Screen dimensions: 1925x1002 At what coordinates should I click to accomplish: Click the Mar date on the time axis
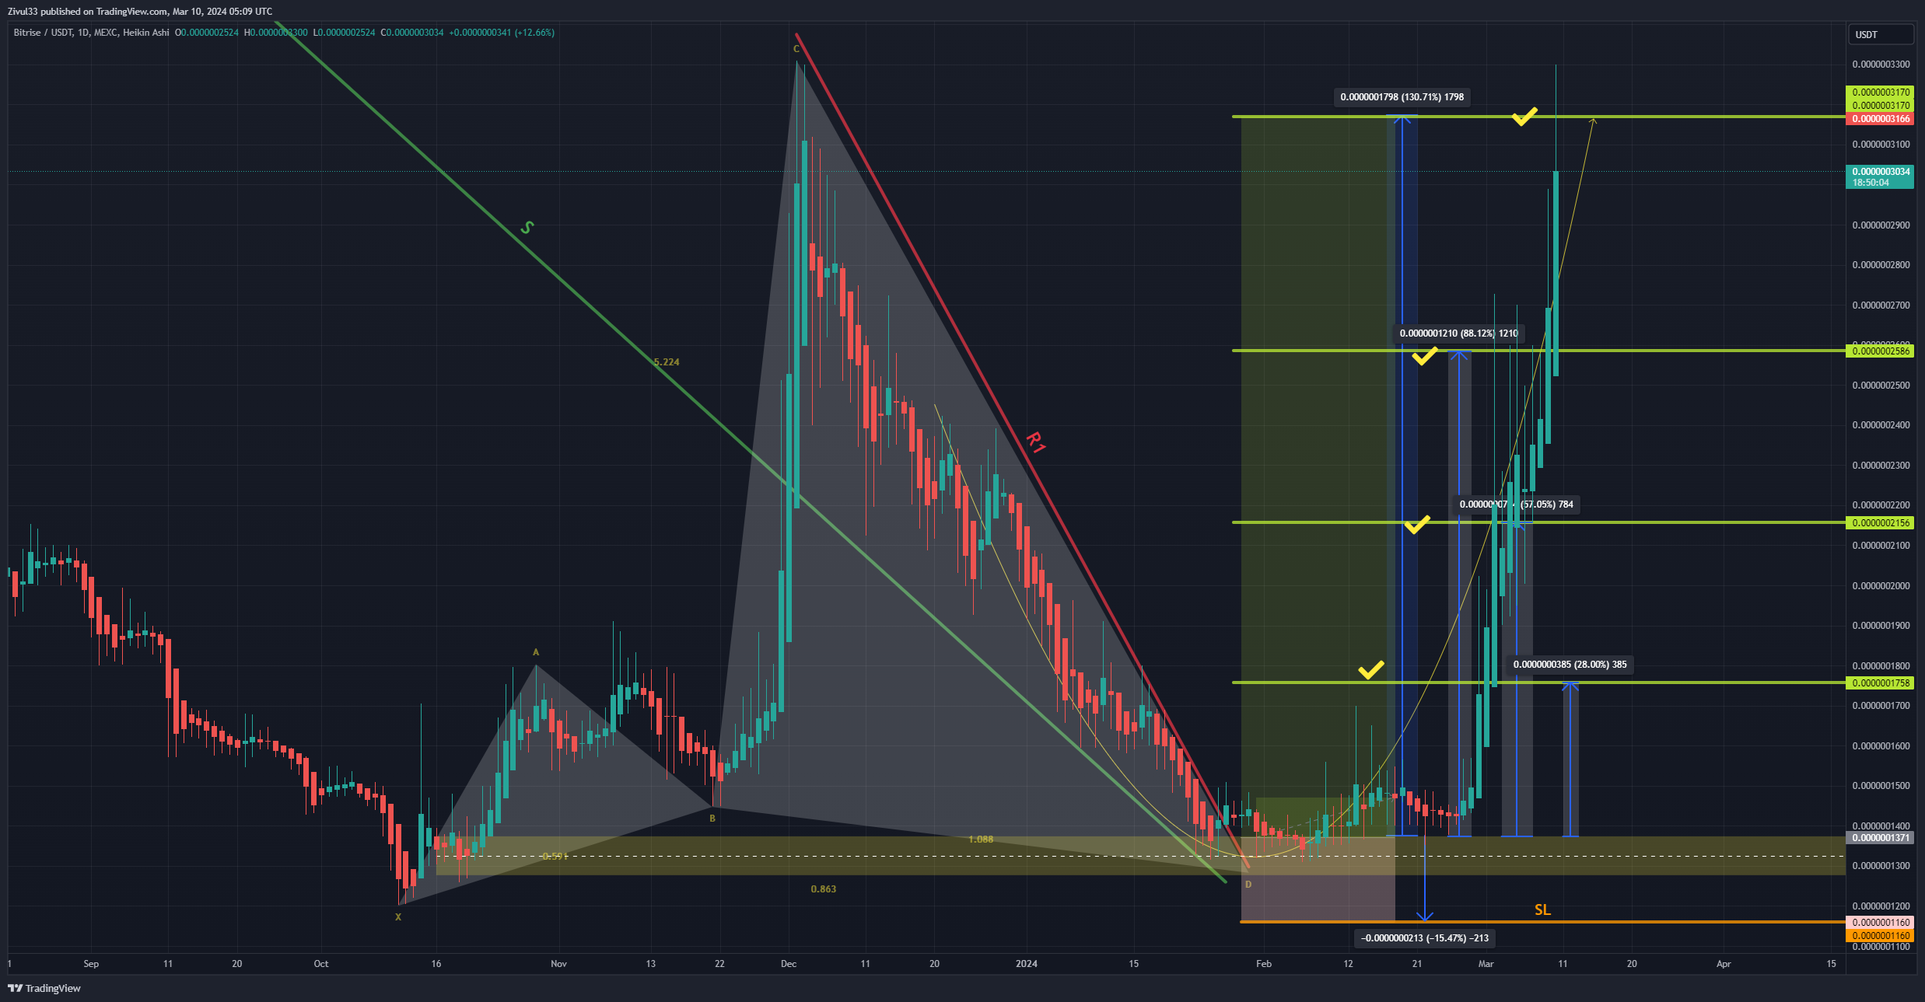pos(1486,964)
